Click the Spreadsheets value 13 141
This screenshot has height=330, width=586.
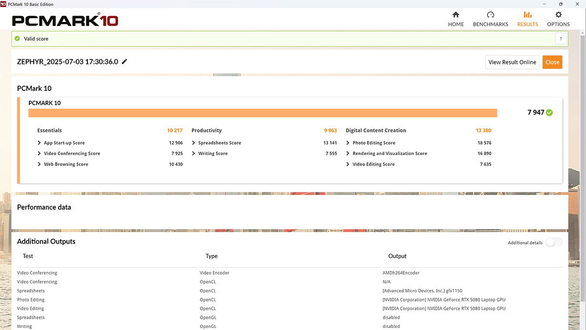(330, 143)
